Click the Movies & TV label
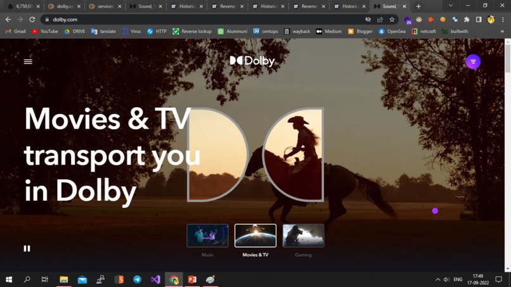The image size is (511, 287). [256, 255]
